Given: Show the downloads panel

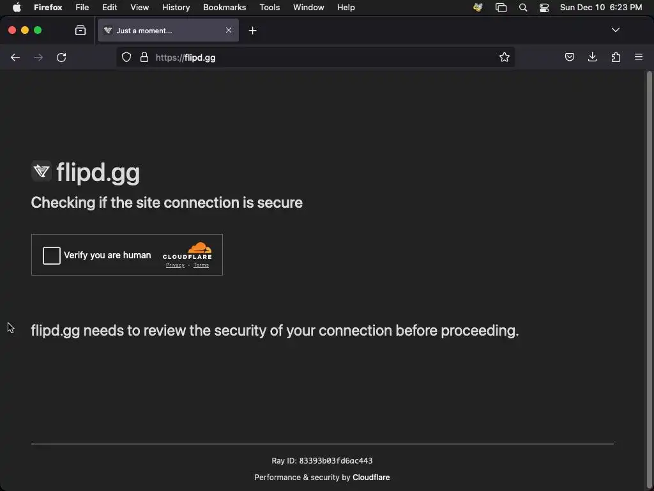Looking at the screenshot, I should tap(592, 57).
